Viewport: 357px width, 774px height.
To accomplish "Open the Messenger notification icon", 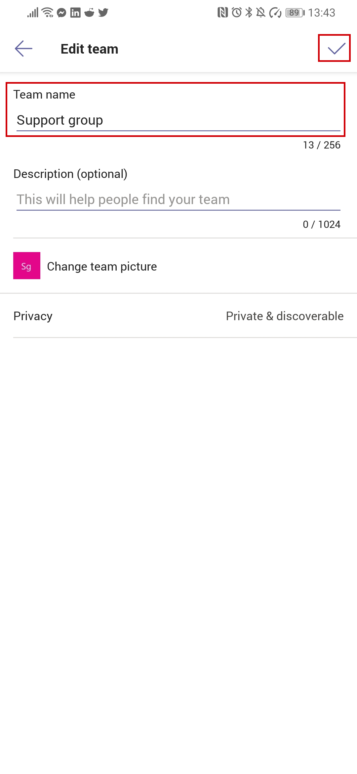I will pyautogui.click(x=61, y=13).
